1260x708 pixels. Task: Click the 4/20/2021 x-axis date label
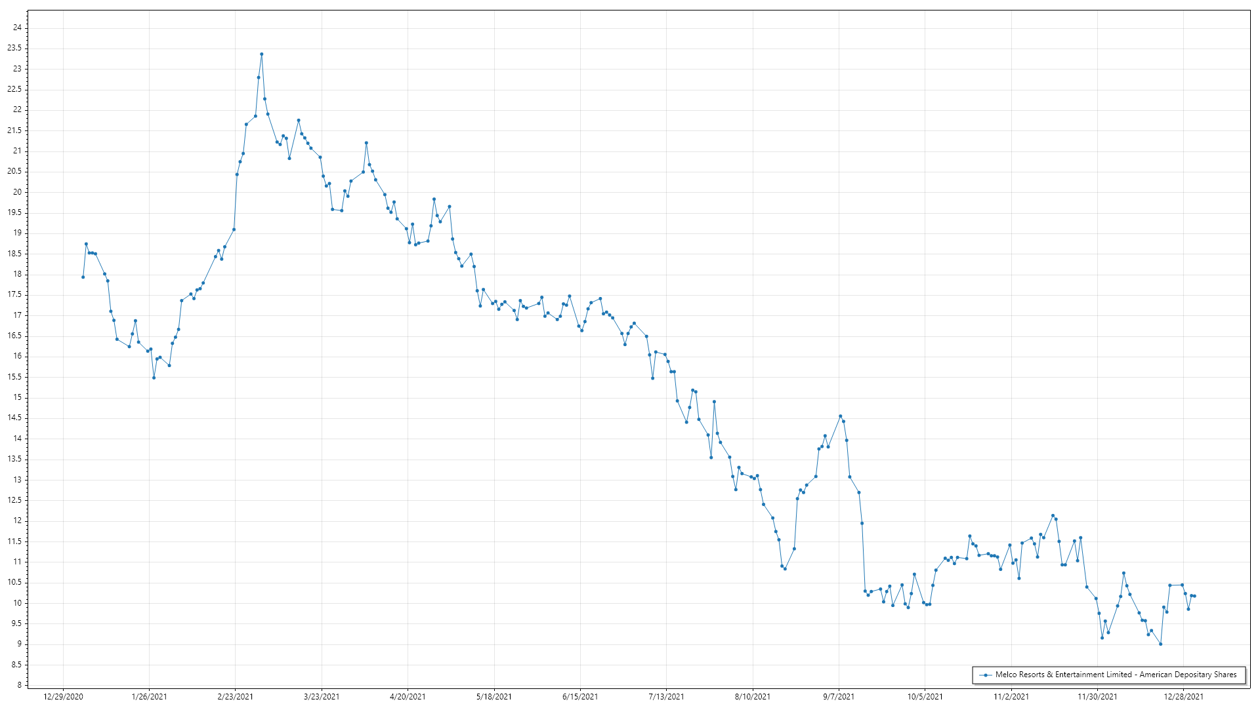408,696
